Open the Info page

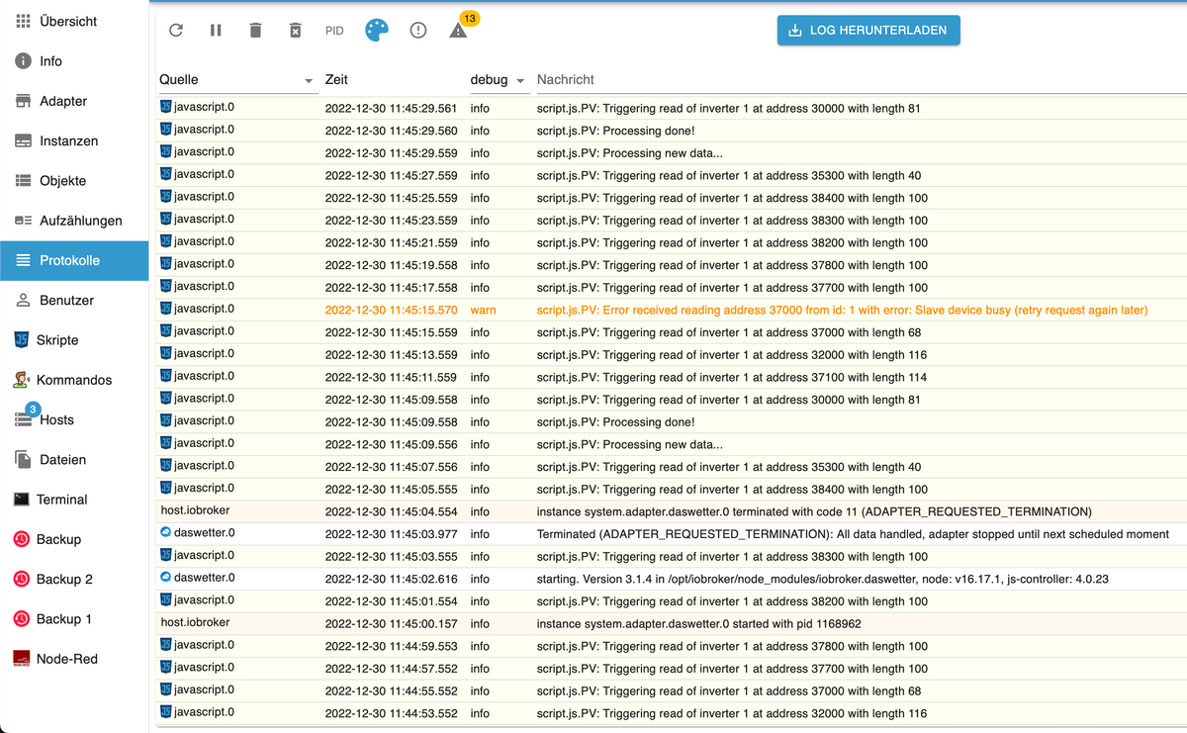tap(74, 61)
